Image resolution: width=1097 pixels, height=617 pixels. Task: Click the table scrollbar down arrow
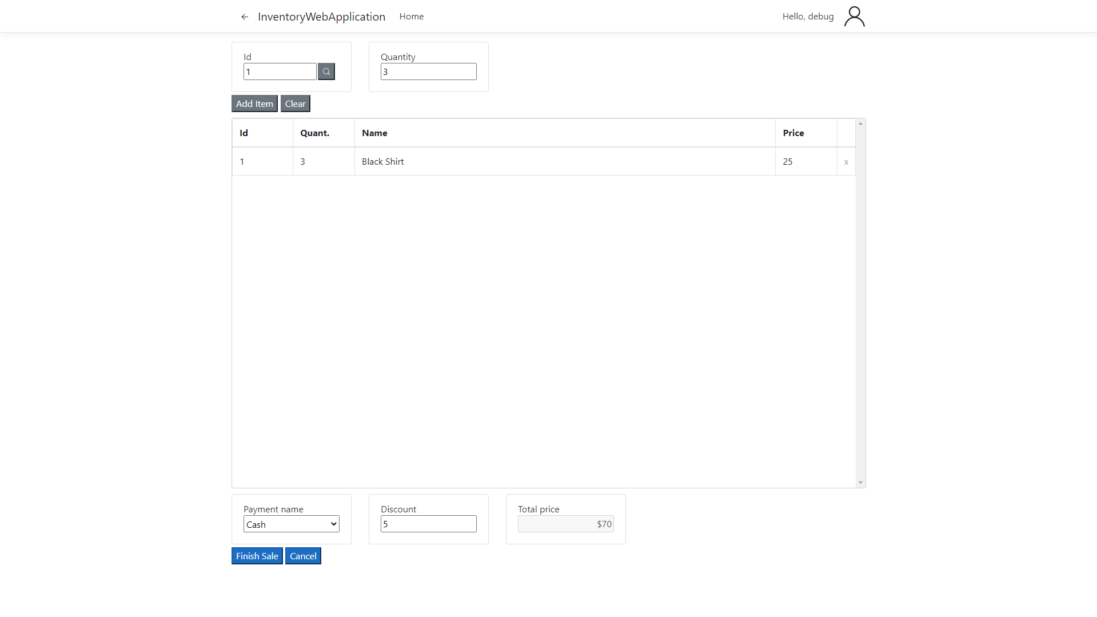(860, 483)
